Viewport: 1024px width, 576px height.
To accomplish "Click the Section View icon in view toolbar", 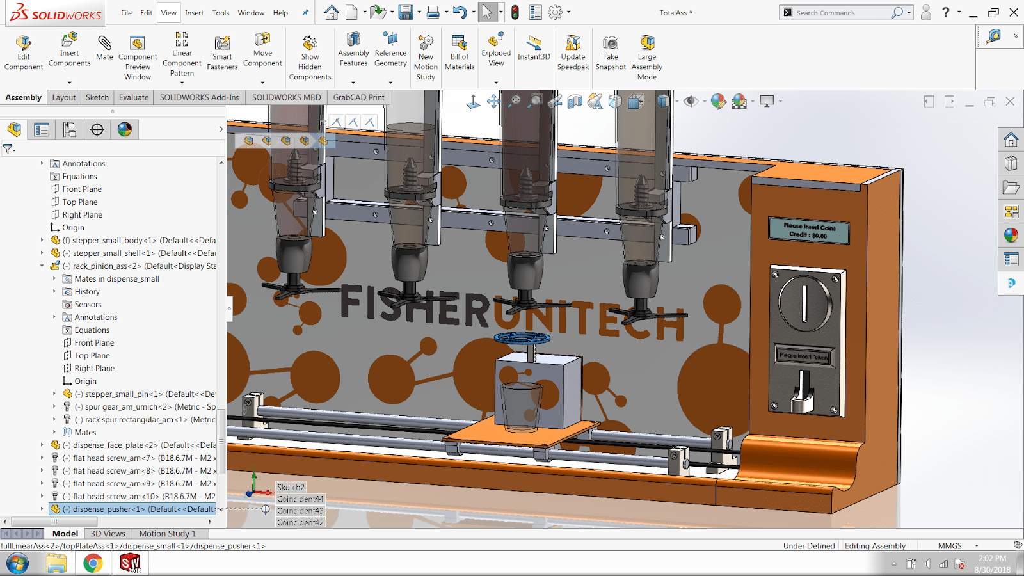I will 575,102.
